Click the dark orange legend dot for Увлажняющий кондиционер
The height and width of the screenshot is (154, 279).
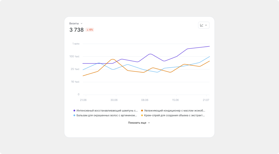(142, 111)
